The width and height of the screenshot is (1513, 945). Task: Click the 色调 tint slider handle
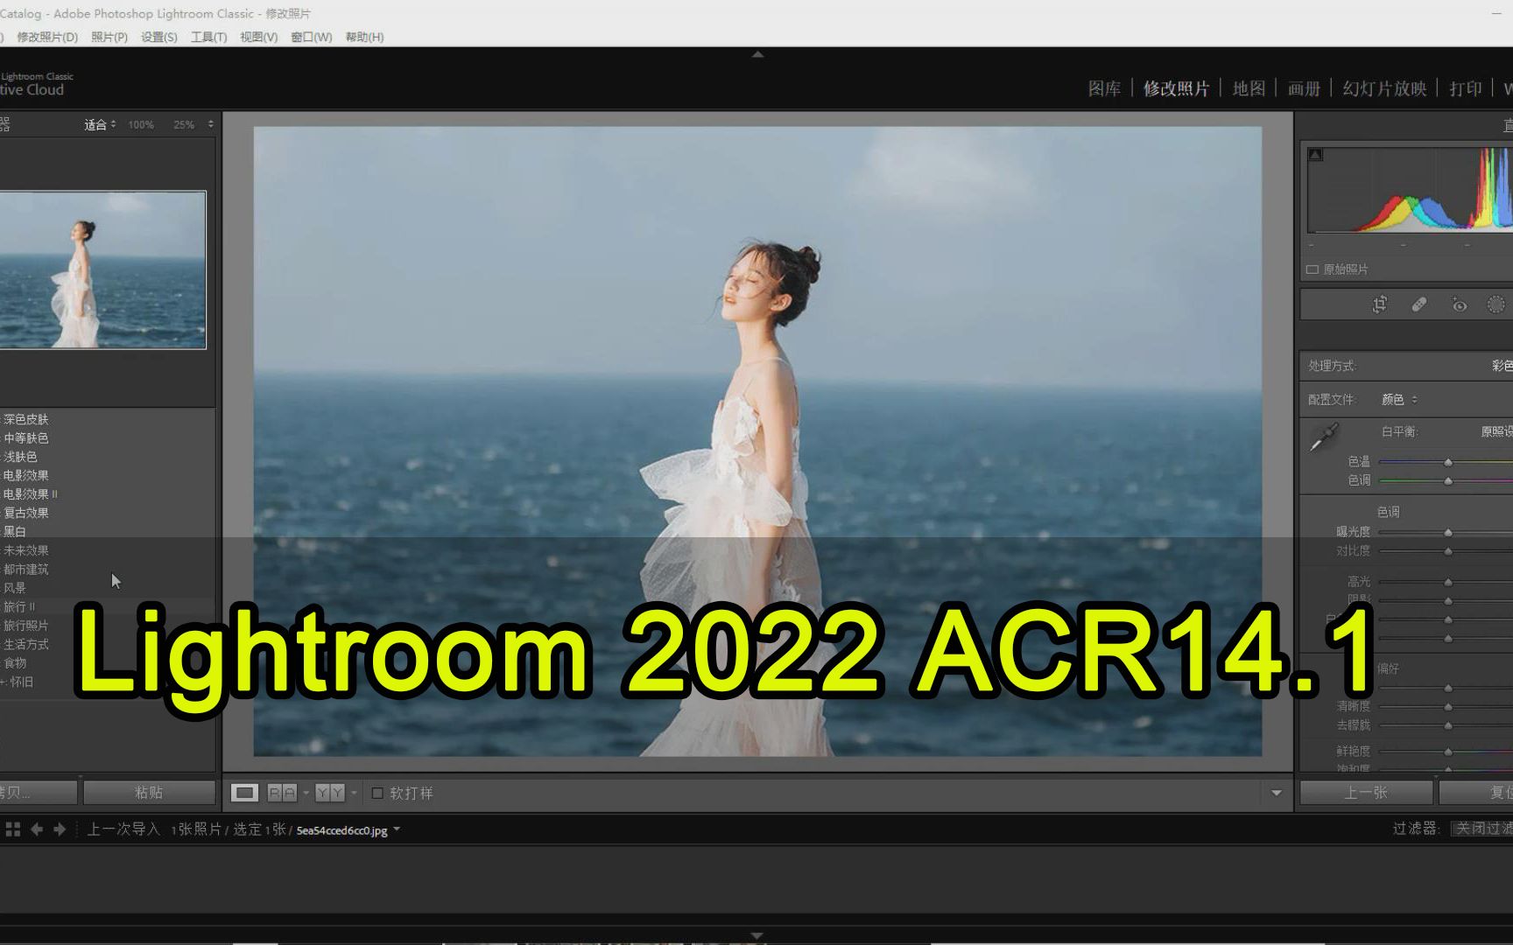[x=1448, y=480]
